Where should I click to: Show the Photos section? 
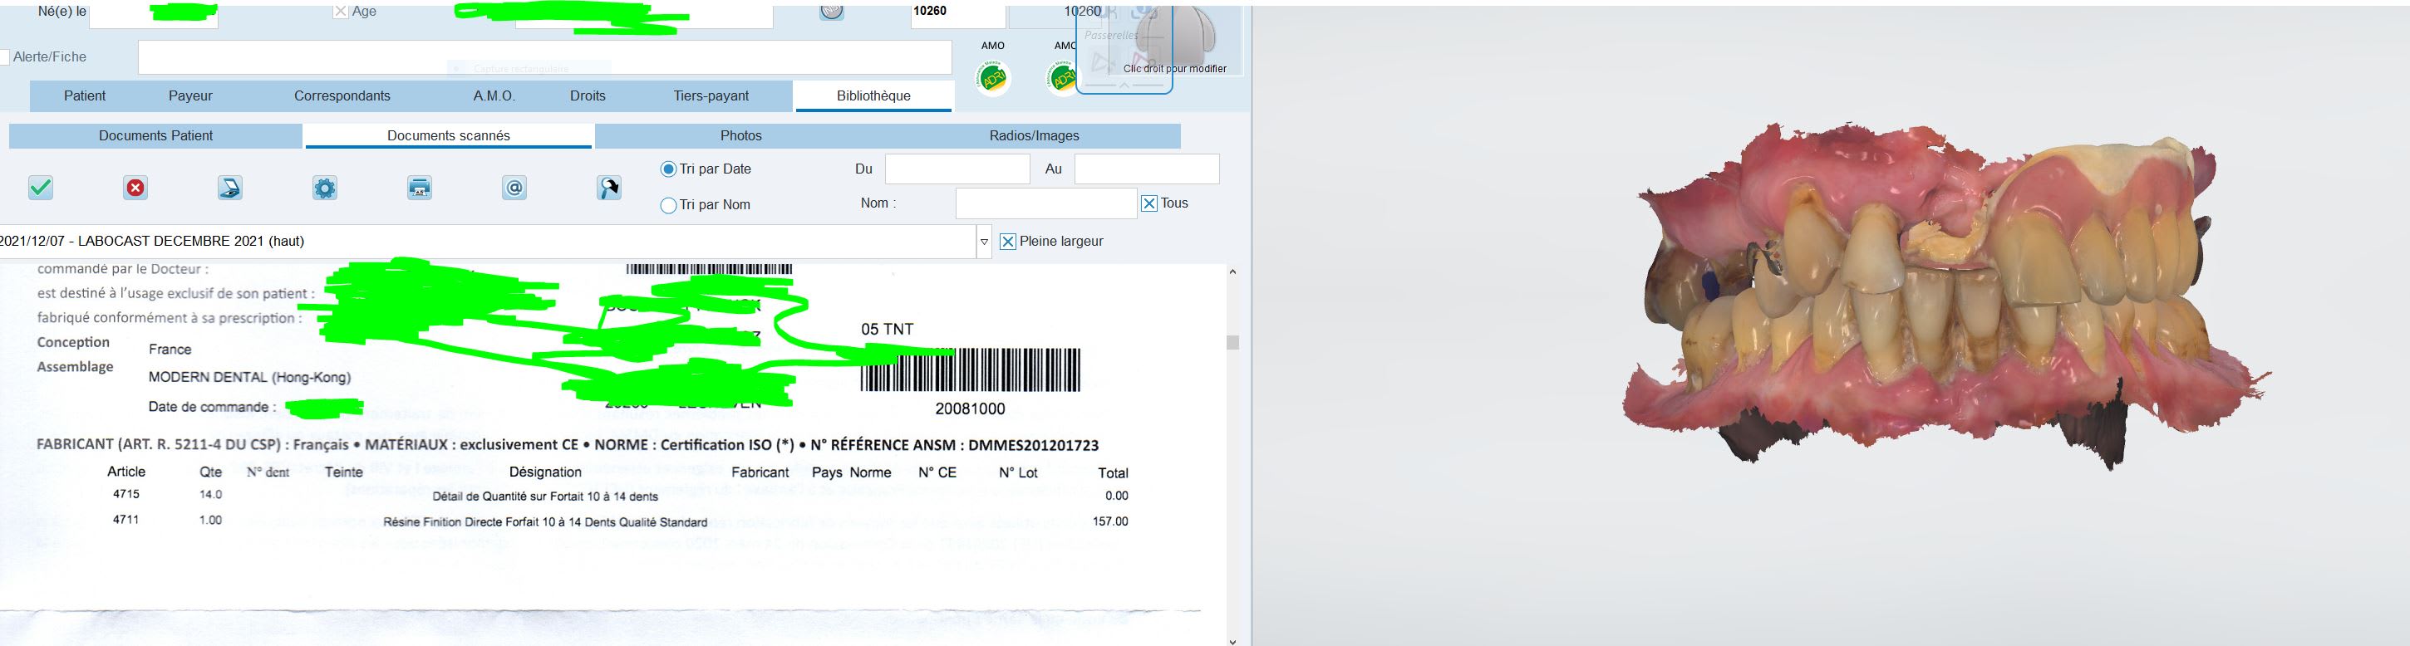740,136
